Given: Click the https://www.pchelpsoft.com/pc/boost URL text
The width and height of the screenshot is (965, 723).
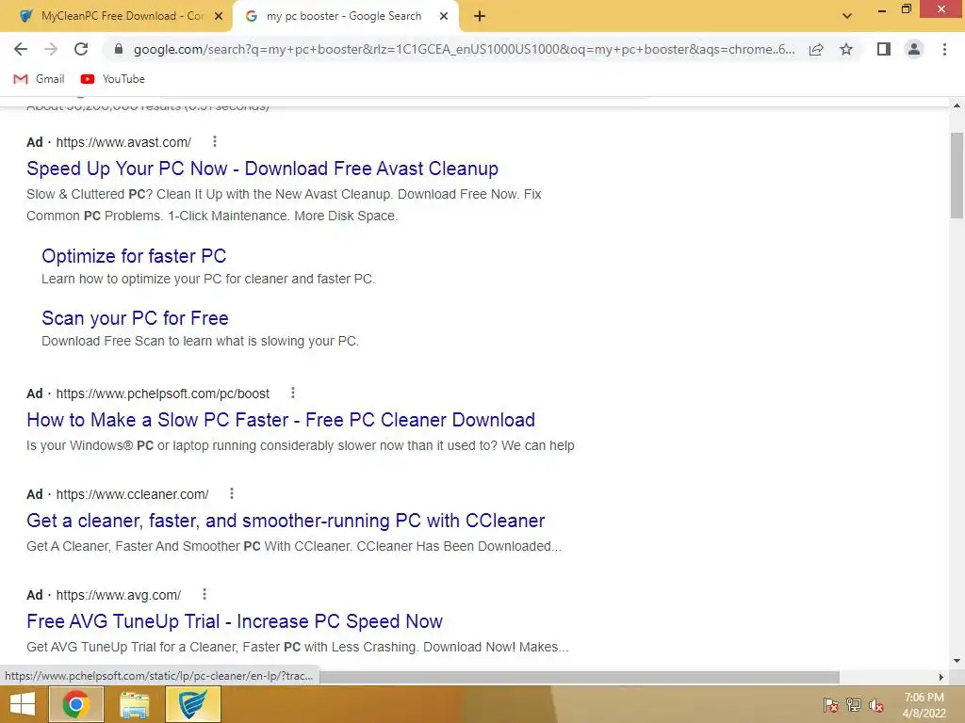Looking at the screenshot, I should (x=162, y=394).
